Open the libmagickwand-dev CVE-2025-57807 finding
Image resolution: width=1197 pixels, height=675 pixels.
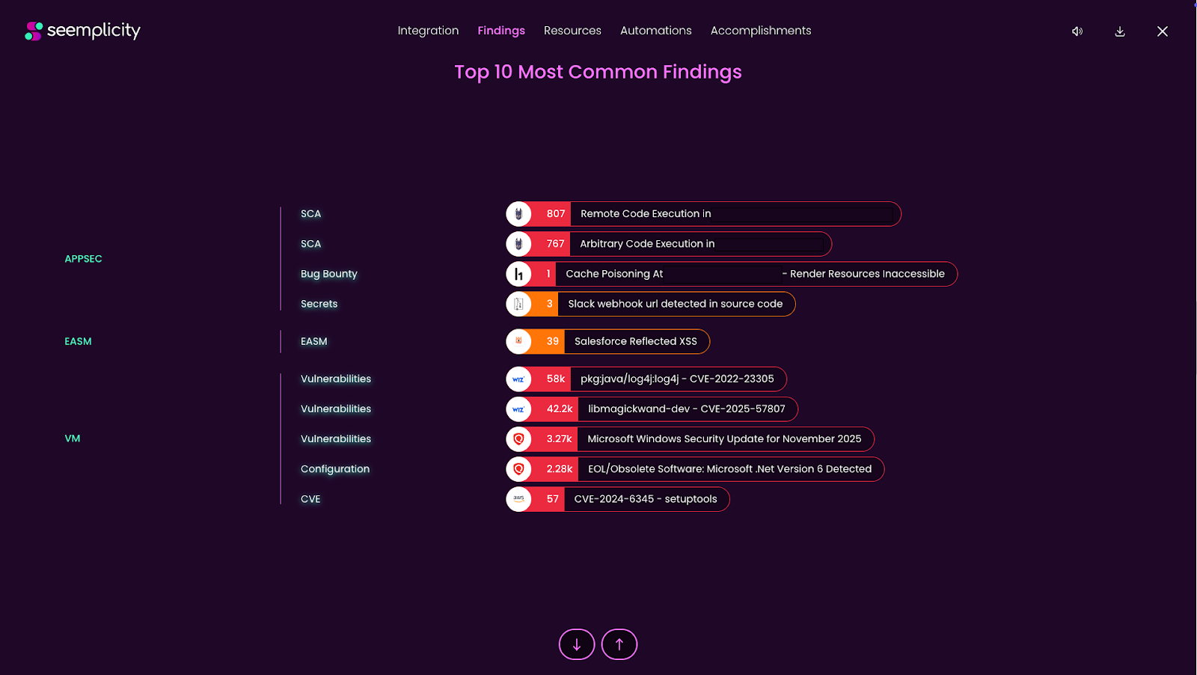coord(686,409)
